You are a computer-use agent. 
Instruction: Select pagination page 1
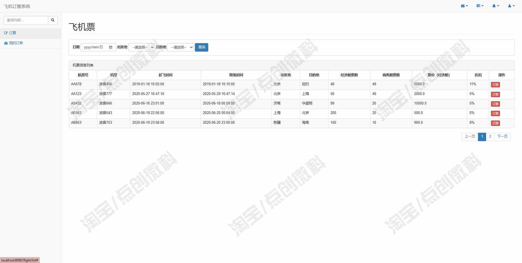[482, 137]
